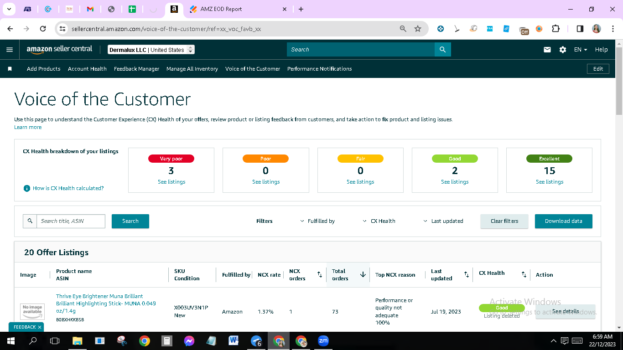Sort the table by NCX orders
The height and width of the screenshot is (350, 623).
320,274
